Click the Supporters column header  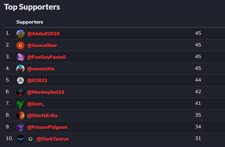pyautogui.click(x=30, y=22)
